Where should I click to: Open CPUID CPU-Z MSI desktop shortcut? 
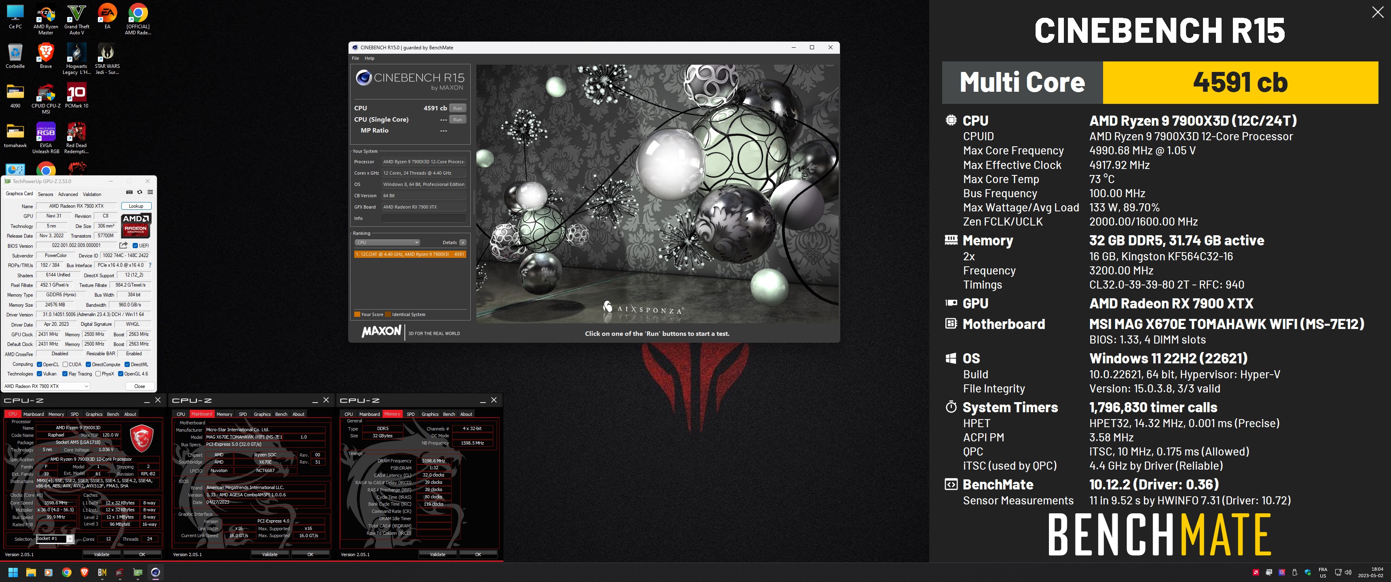tap(46, 98)
